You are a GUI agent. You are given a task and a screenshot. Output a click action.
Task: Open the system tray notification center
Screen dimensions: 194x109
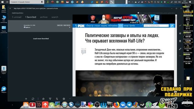pyautogui.click(x=190, y=2)
